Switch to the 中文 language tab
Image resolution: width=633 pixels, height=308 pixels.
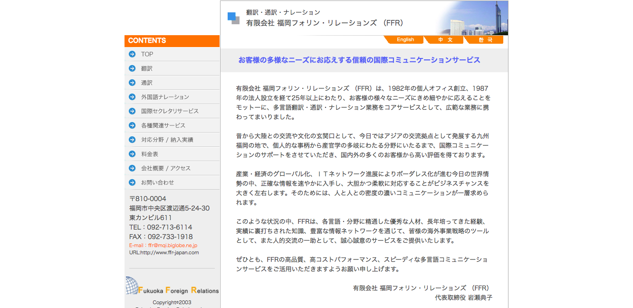[444, 40]
